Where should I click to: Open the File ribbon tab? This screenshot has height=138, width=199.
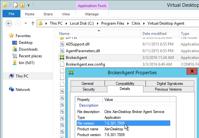point(11,14)
